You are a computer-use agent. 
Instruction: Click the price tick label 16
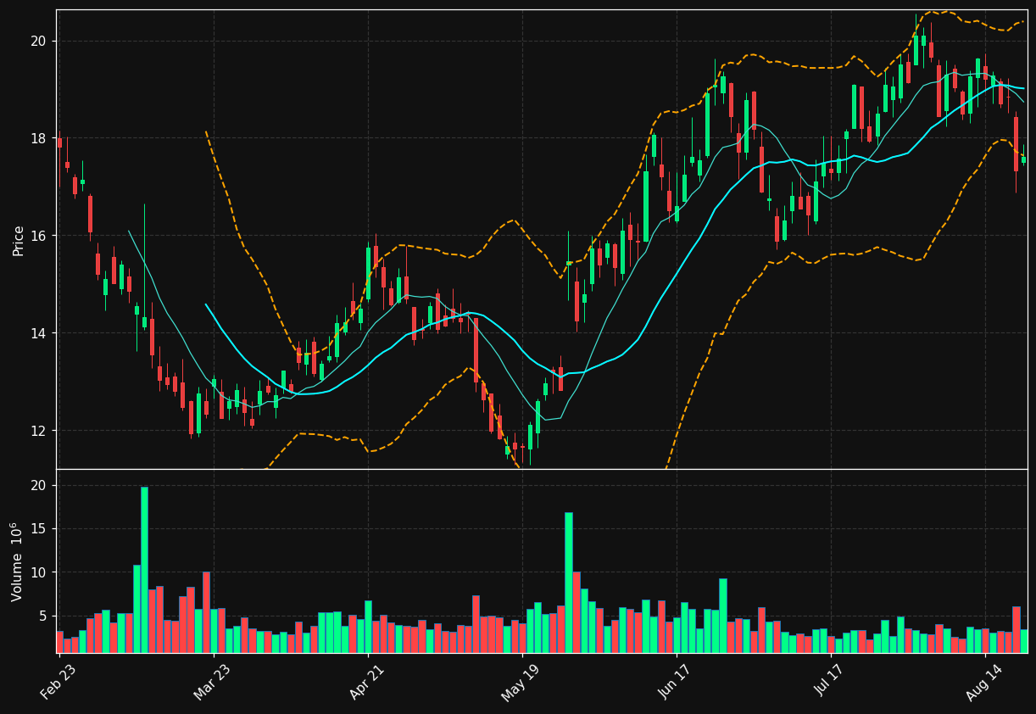(38, 236)
